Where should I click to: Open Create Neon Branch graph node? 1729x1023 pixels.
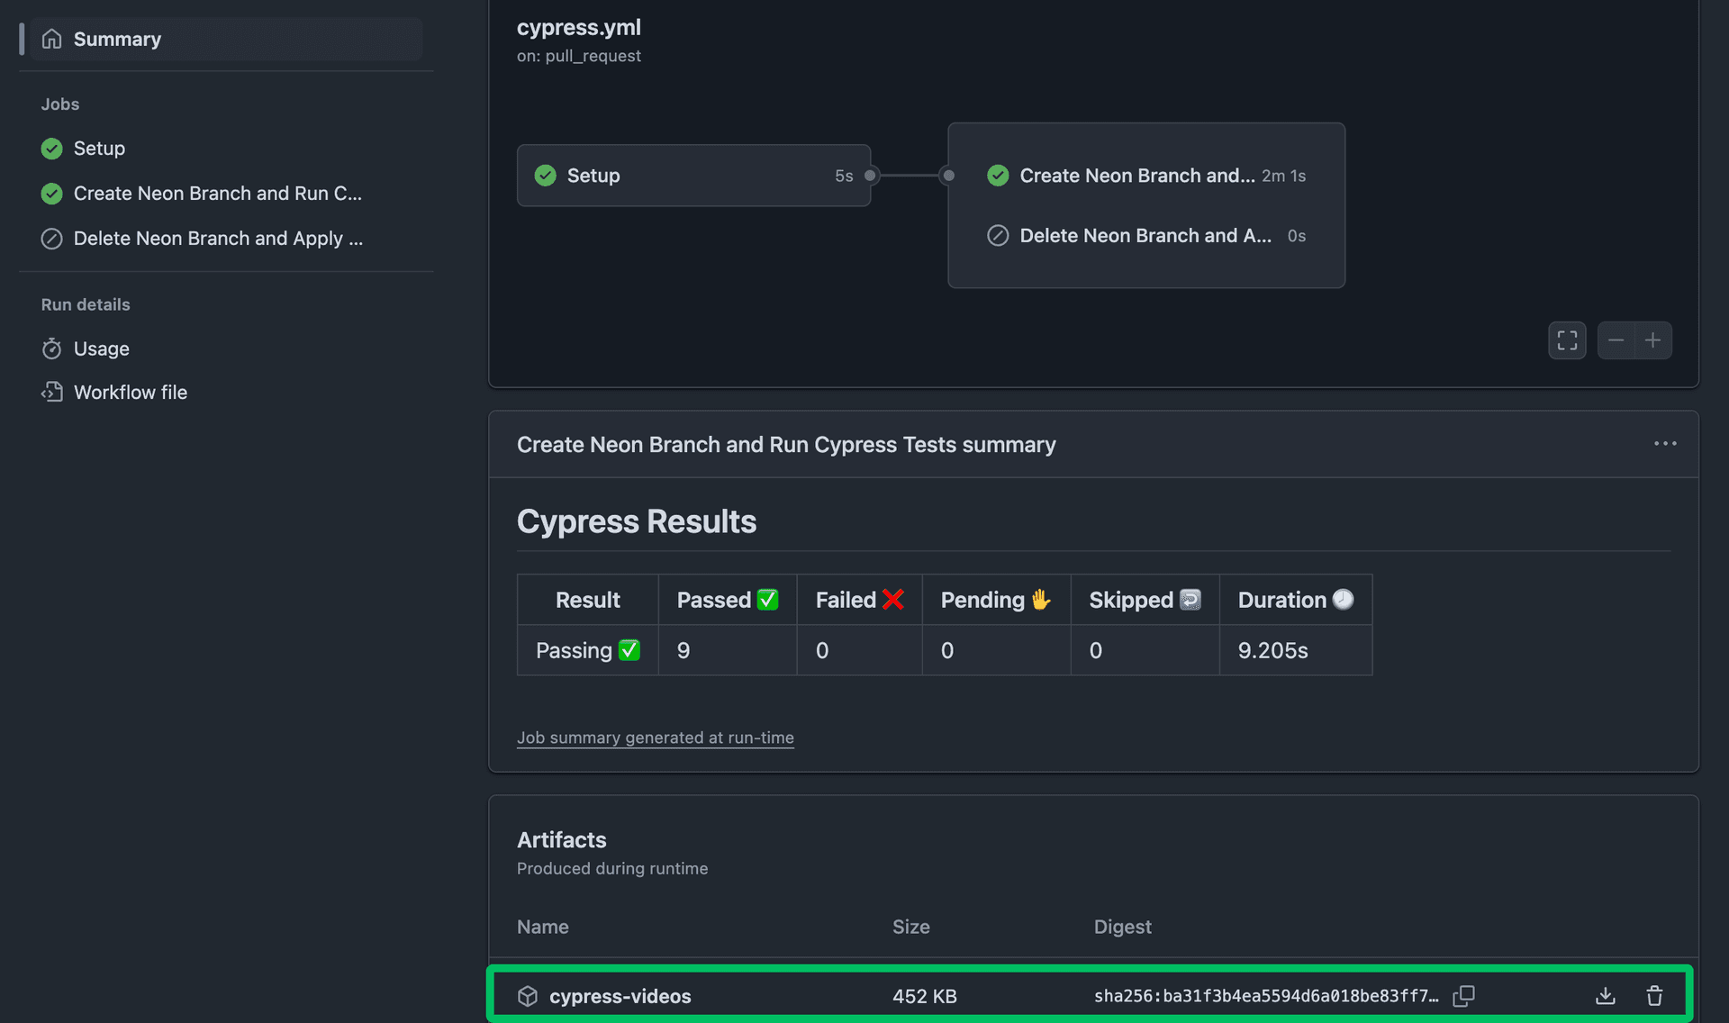click(x=1136, y=176)
